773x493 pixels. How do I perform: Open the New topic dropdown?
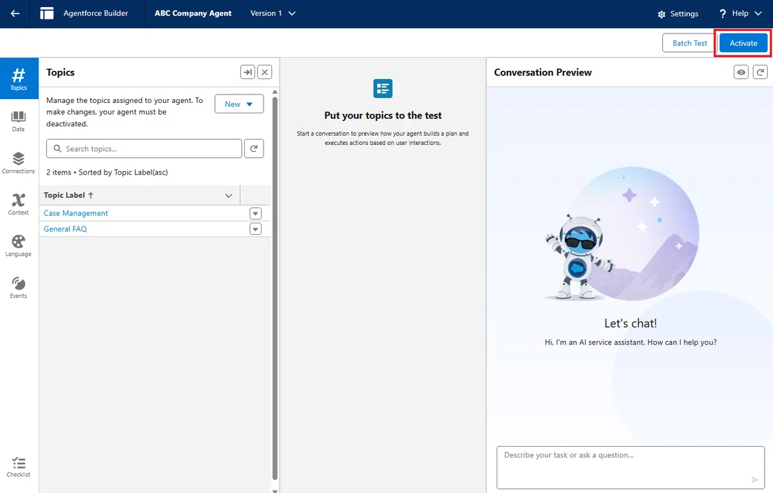239,104
